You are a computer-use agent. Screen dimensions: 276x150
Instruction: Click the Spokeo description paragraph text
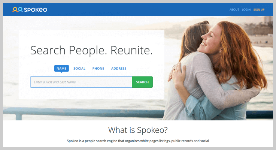(x=138, y=141)
